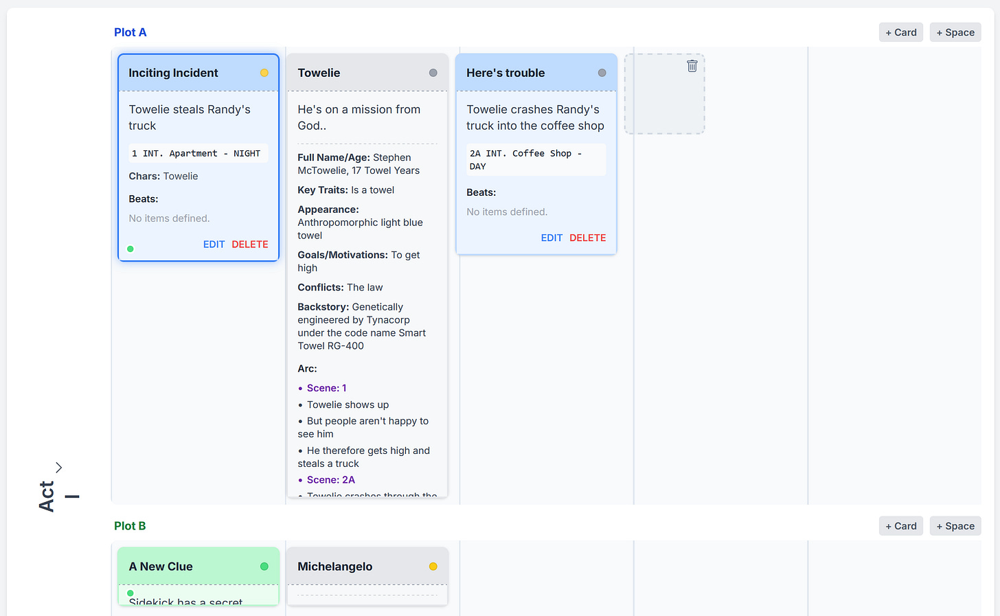
Task: Click the green status dot on A New Clue
Action: 264,567
